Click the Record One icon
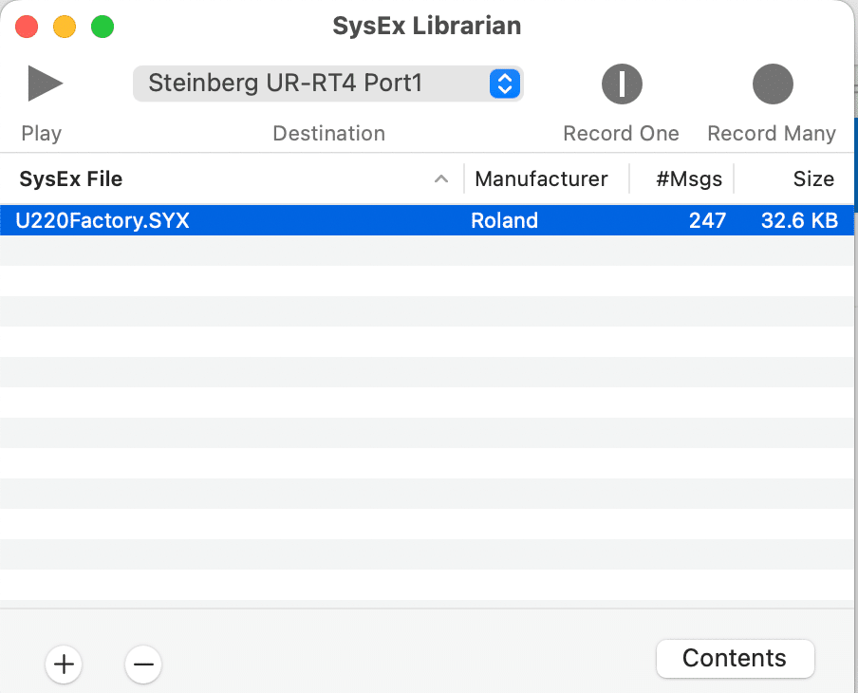Image resolution: width=858 pixels, height=693 pixels. click(x=622, y=84)
